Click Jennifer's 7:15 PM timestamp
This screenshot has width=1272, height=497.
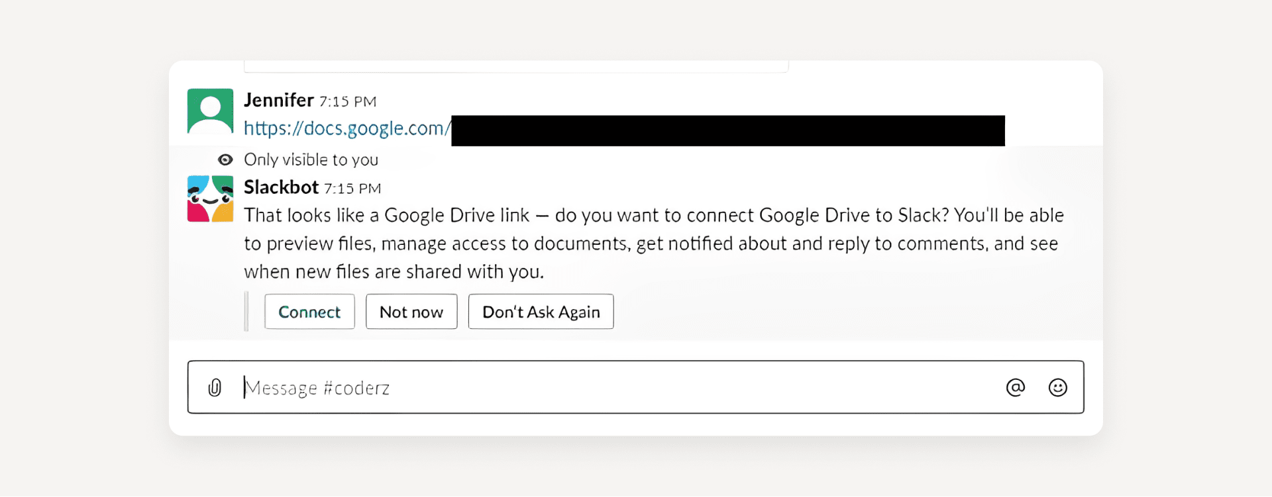[348, 101]
